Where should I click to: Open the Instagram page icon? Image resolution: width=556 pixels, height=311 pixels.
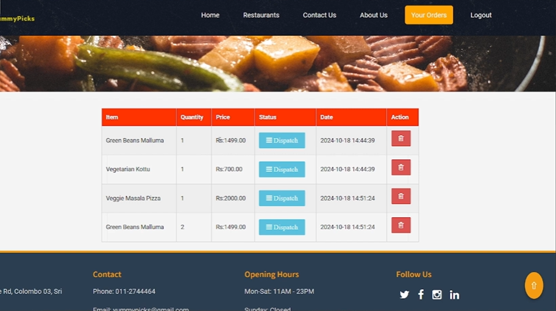[437, 295]
